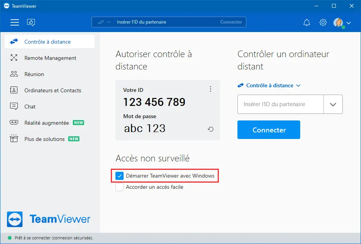The image size is (361, 244).
Task: Maximize the TeamViewer window
Action: pos(334,6)
